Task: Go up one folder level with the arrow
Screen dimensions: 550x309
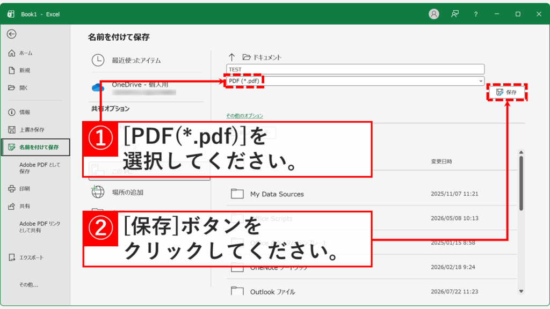Action: 231,57
